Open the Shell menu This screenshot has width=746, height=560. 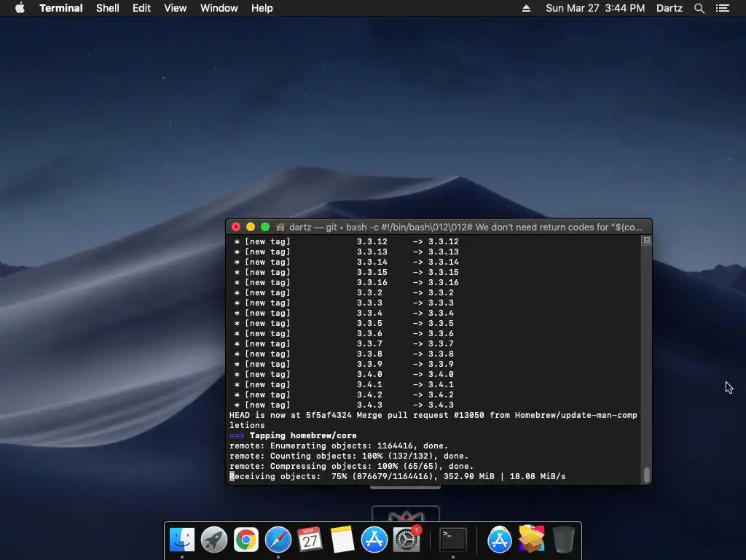[x=108, y=8]
